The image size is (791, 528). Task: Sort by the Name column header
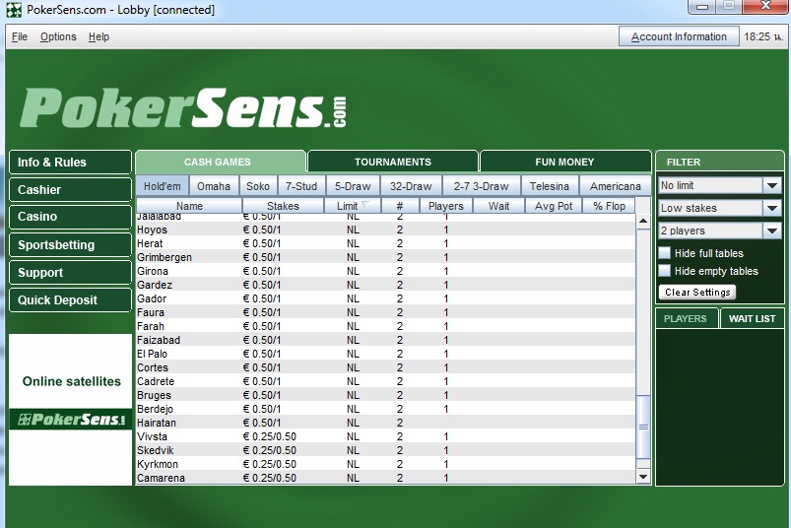tap(189, 206)
